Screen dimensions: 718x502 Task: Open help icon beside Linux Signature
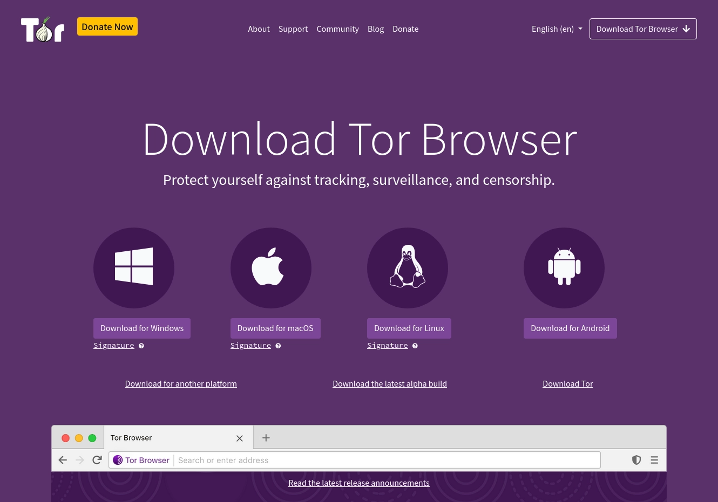[415, 346]
